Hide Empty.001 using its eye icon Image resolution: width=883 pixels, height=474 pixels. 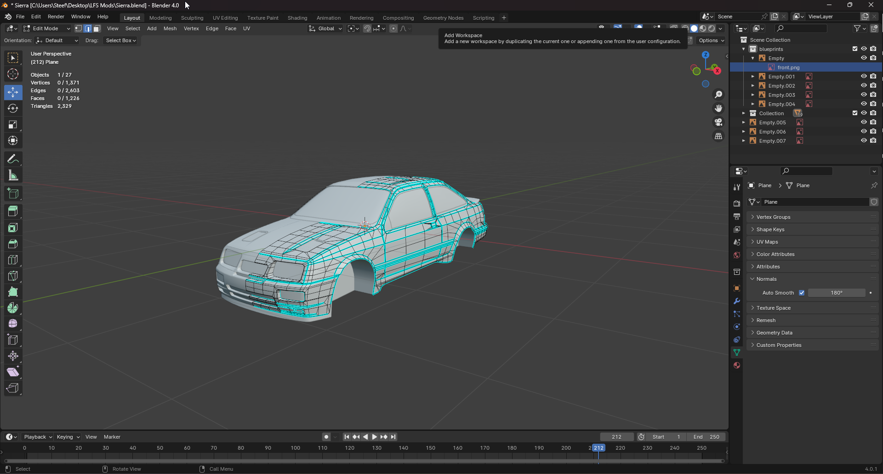(864, 77)
